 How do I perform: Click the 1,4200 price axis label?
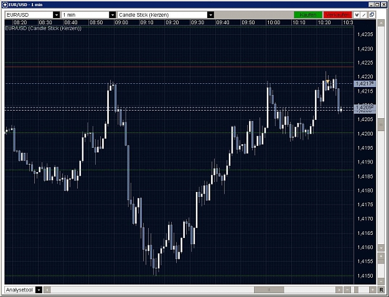coord(365,134)
